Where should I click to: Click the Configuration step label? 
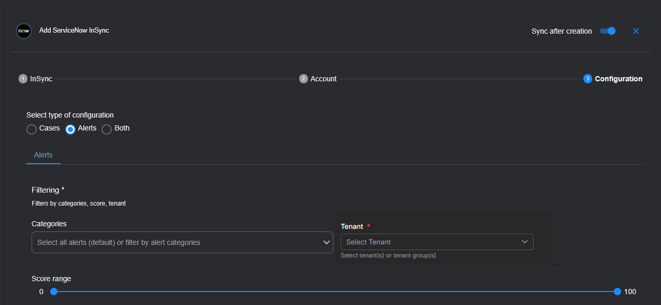pyautogui.click(x=619, y=79)
